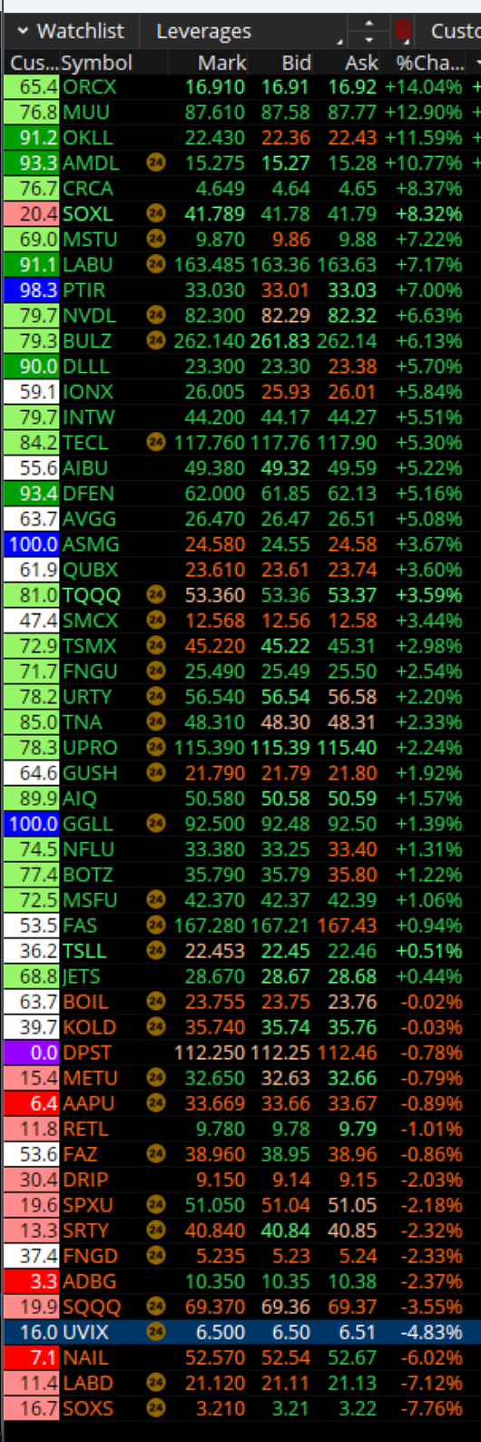
Task: Click the 24-hour icon next to FNGU
Action: pyautogui.click(x=156, y=672)
